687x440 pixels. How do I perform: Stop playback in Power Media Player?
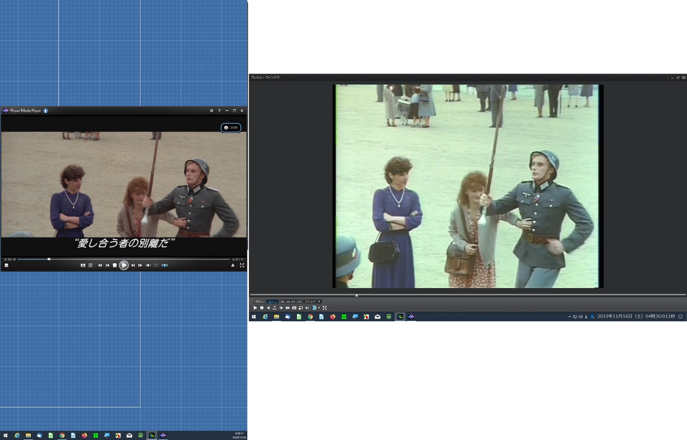115,265
